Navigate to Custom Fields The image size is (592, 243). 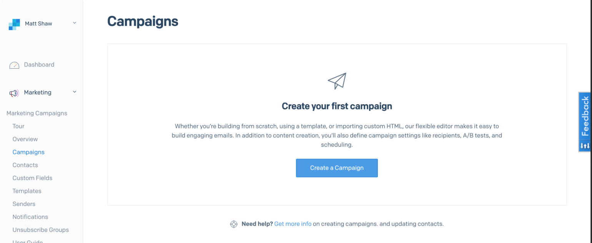pyautogui.click(x=32, y=178)
